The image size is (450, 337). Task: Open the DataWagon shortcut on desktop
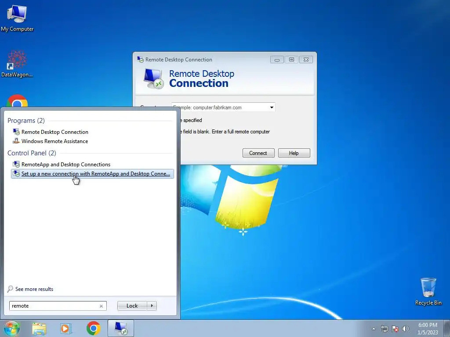click(17, 64)
